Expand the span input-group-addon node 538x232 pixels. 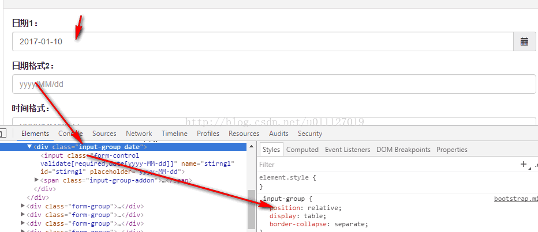click(37, 180)
